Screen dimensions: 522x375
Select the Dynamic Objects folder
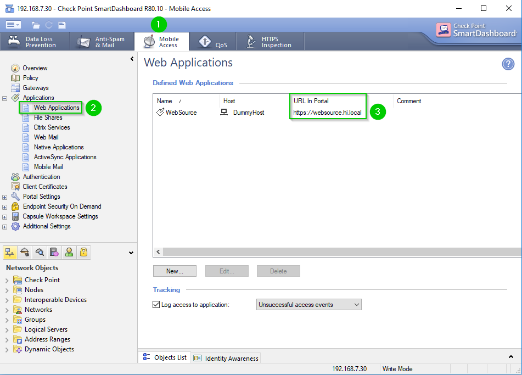pyautogui.click(x=43, y=349)
